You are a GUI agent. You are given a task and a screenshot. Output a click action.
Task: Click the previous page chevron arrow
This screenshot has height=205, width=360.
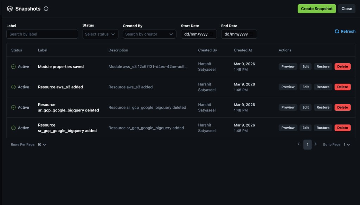click(298, 144)
